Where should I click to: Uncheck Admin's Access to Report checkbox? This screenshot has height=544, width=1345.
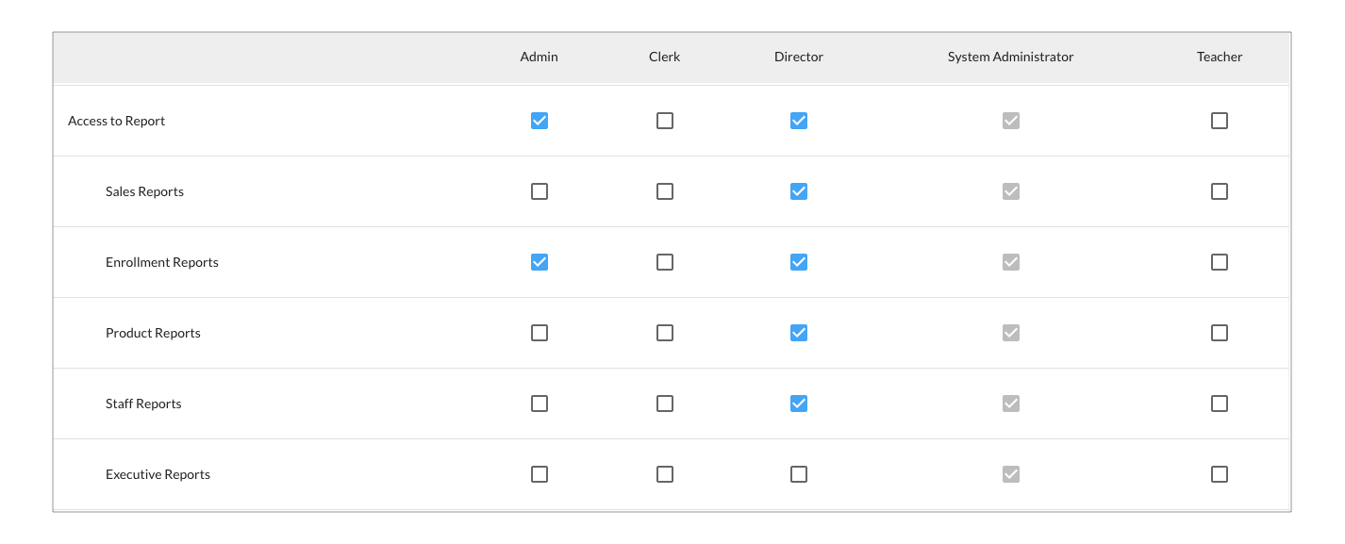(540, 121)
